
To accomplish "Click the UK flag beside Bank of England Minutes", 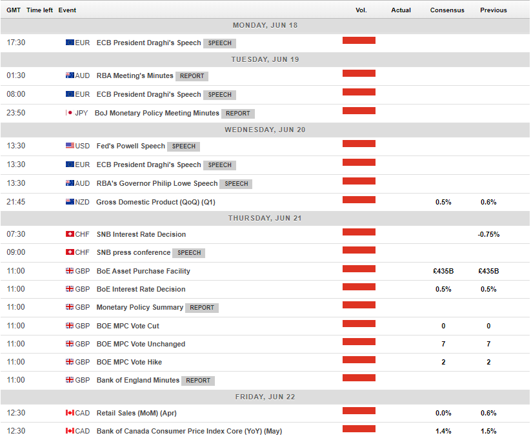I will (70, 380).
